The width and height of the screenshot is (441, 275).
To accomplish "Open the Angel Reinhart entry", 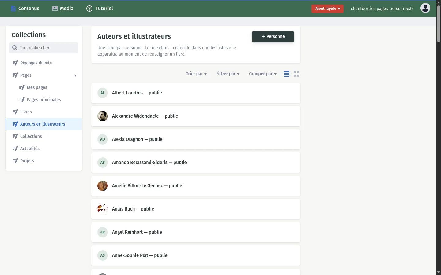I will click(196, 232).
